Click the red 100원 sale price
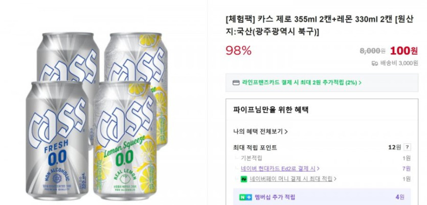Image resolution: width=427 pixels, height=205 pixels. coord(403,51)
